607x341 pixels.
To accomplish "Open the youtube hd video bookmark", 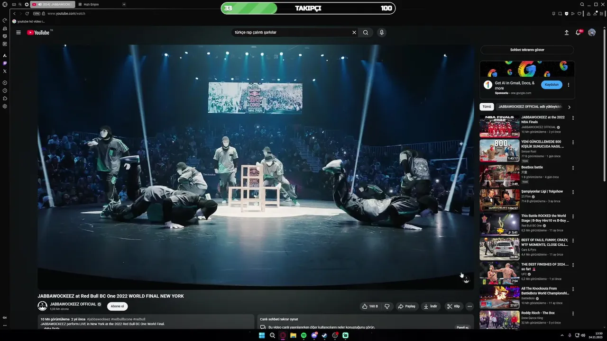I will click(29, 21).
